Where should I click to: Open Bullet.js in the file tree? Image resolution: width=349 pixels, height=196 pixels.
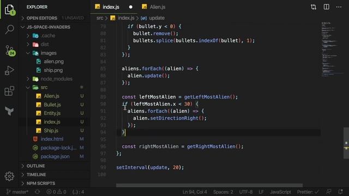[x=52, y=105]
